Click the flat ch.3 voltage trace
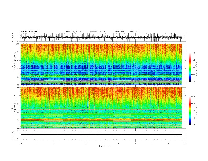The width and height of the screenshot is (208, 161). click(x=101, y=135)
